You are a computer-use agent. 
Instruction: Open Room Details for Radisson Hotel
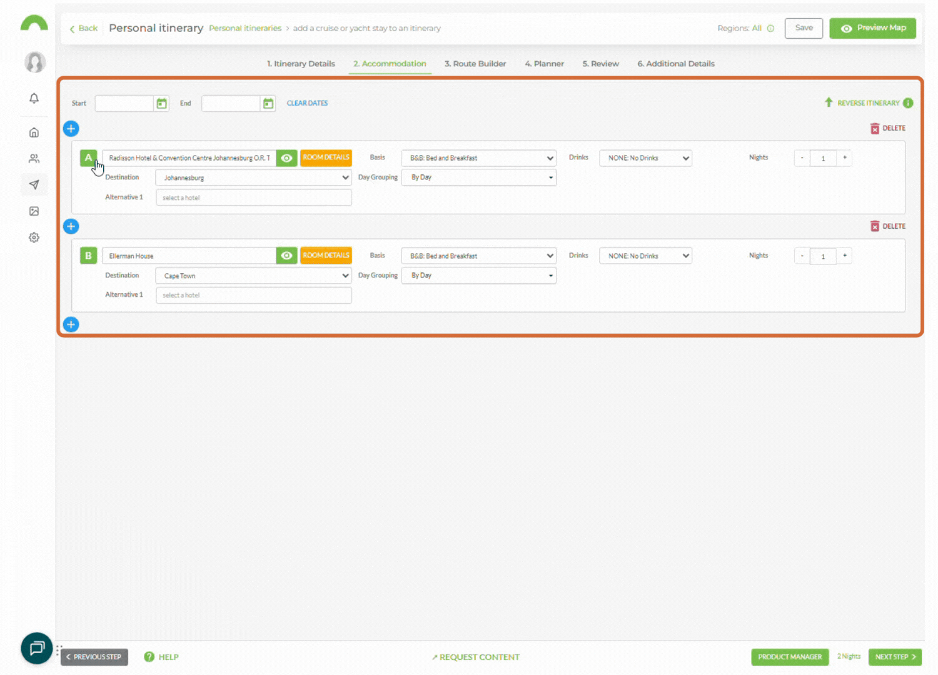pyautogui.click(x=326, y=157)
